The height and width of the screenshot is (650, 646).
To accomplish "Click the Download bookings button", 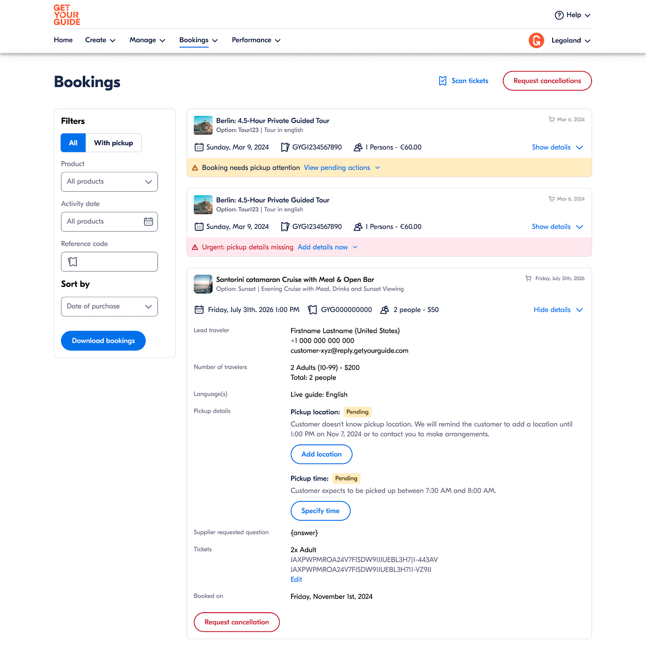I will (103, 341).
